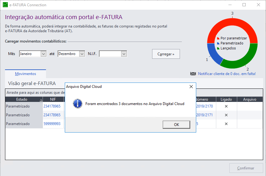Click the envelope notification icon
This screenshot has height=176, width=266.
tap(193, 74)
